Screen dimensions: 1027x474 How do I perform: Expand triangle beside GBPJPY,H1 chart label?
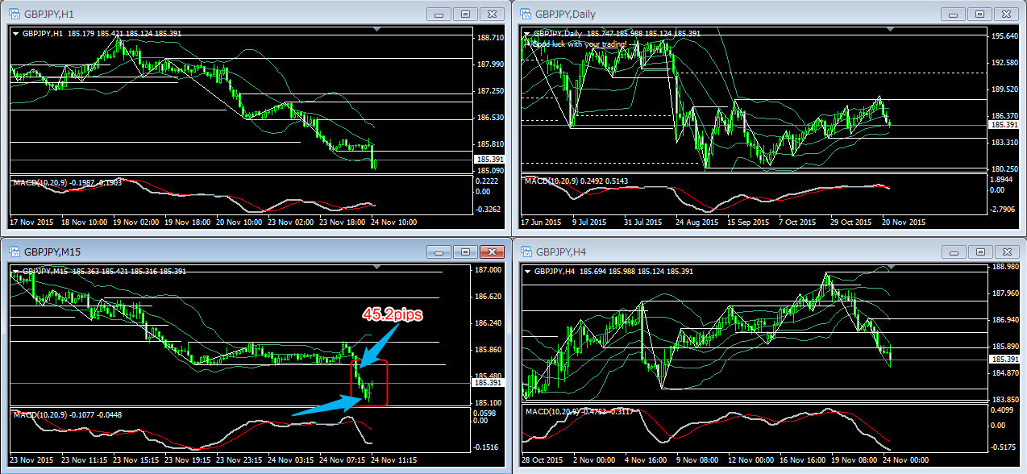[16, 34]
